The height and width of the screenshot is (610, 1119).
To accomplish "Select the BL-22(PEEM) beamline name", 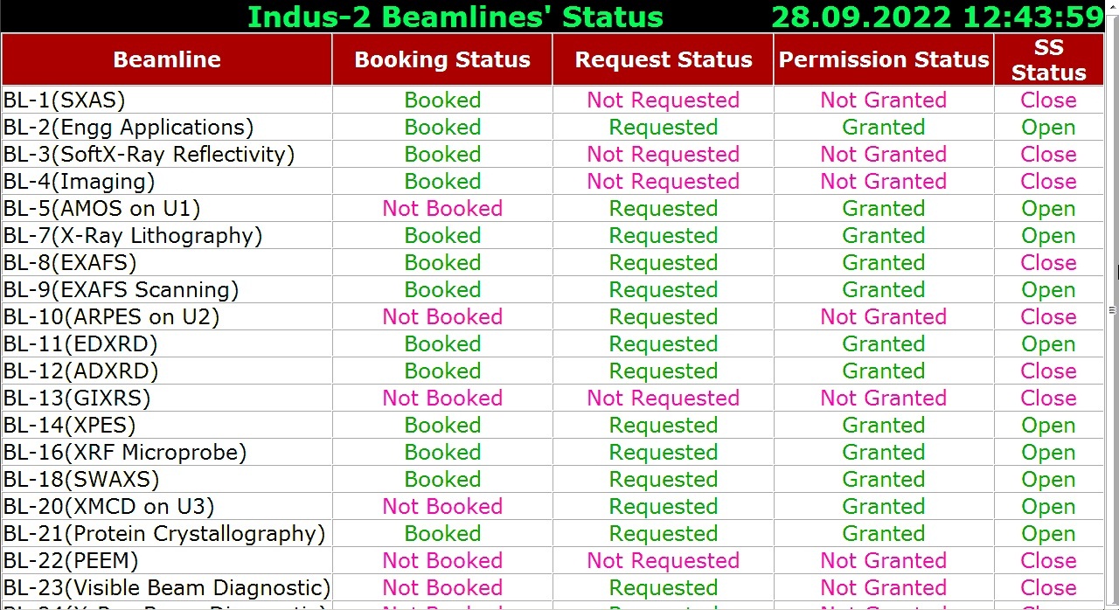I will pos(71,560).
